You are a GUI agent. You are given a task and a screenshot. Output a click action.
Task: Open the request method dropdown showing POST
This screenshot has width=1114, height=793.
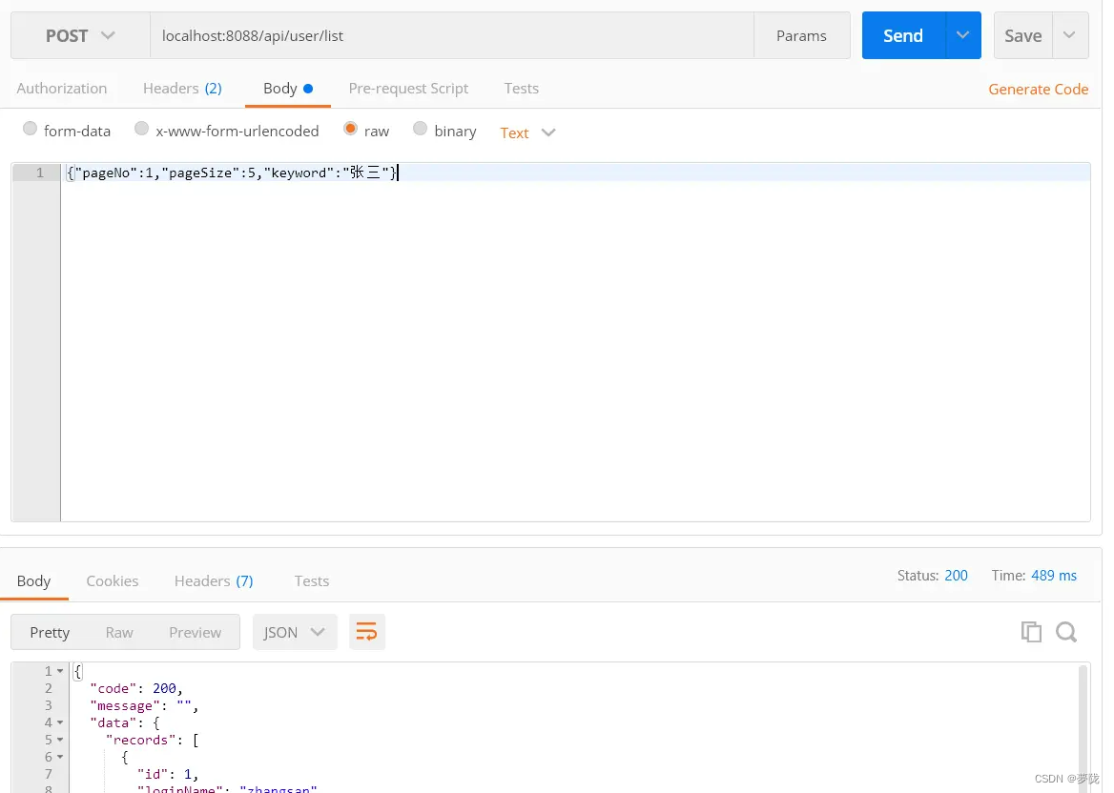coord(79,35)
